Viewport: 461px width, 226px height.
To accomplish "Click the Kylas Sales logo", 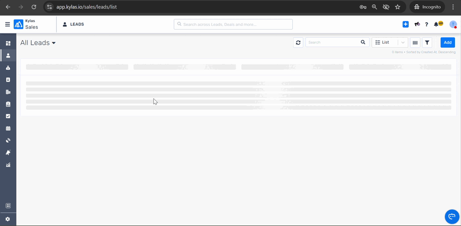I will (x=18, y=24).
